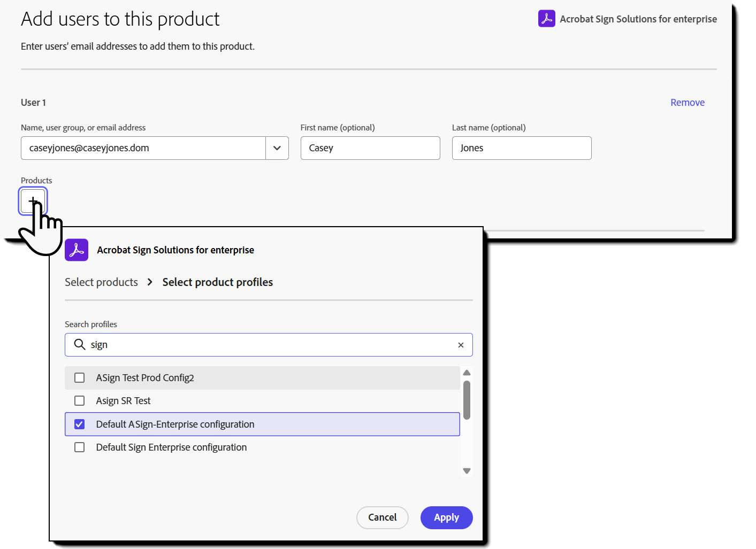
Task: Click the Select product profiles breadcrumb
Action: click(x=217, y=282)
